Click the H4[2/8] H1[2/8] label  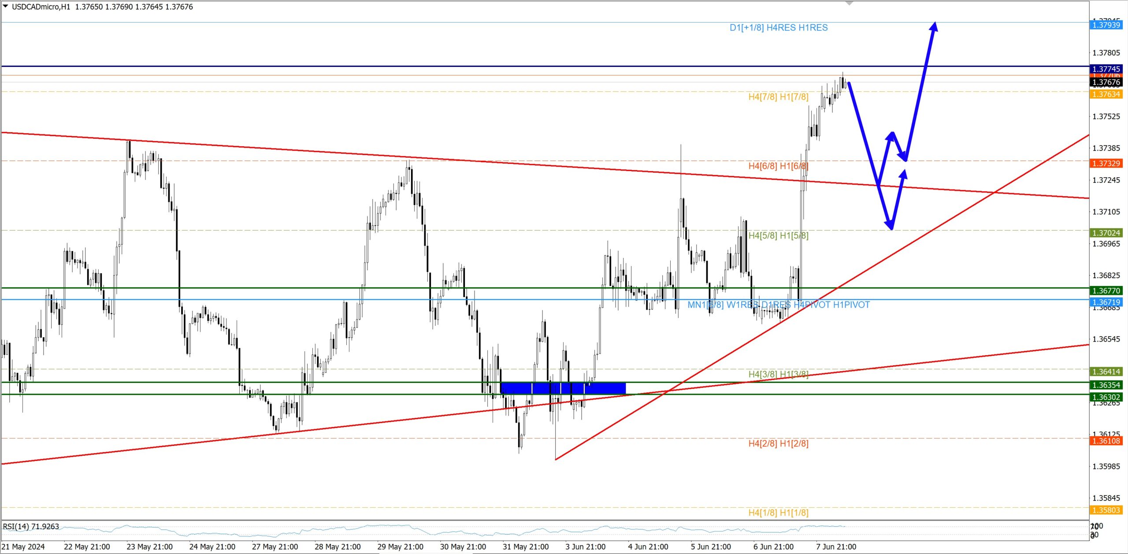[778, 443]
